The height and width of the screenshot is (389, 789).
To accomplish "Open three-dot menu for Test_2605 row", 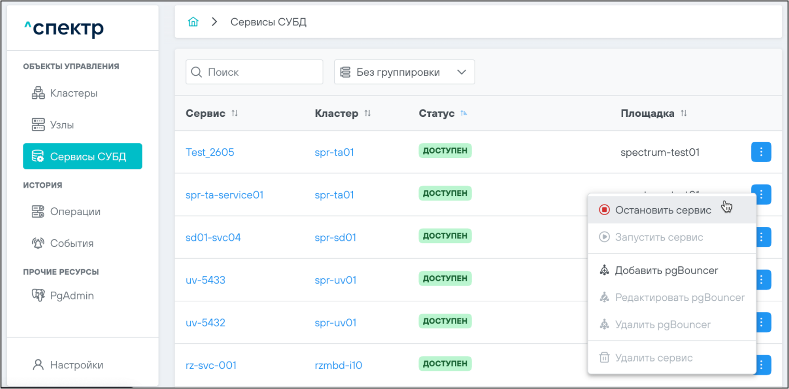I will [761, 152].
